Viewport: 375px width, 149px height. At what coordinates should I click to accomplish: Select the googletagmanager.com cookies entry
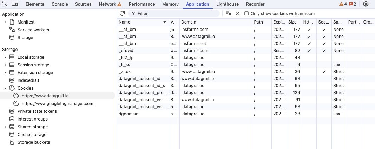click(x=57, y=104)
